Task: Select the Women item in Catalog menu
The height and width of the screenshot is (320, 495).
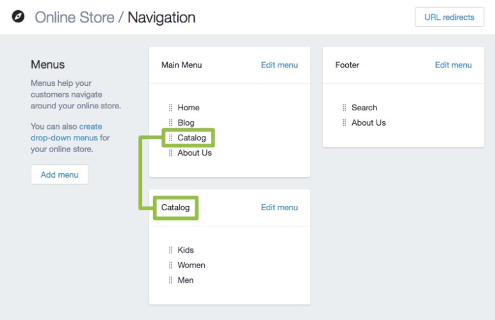Action: (x=191, y=265)
